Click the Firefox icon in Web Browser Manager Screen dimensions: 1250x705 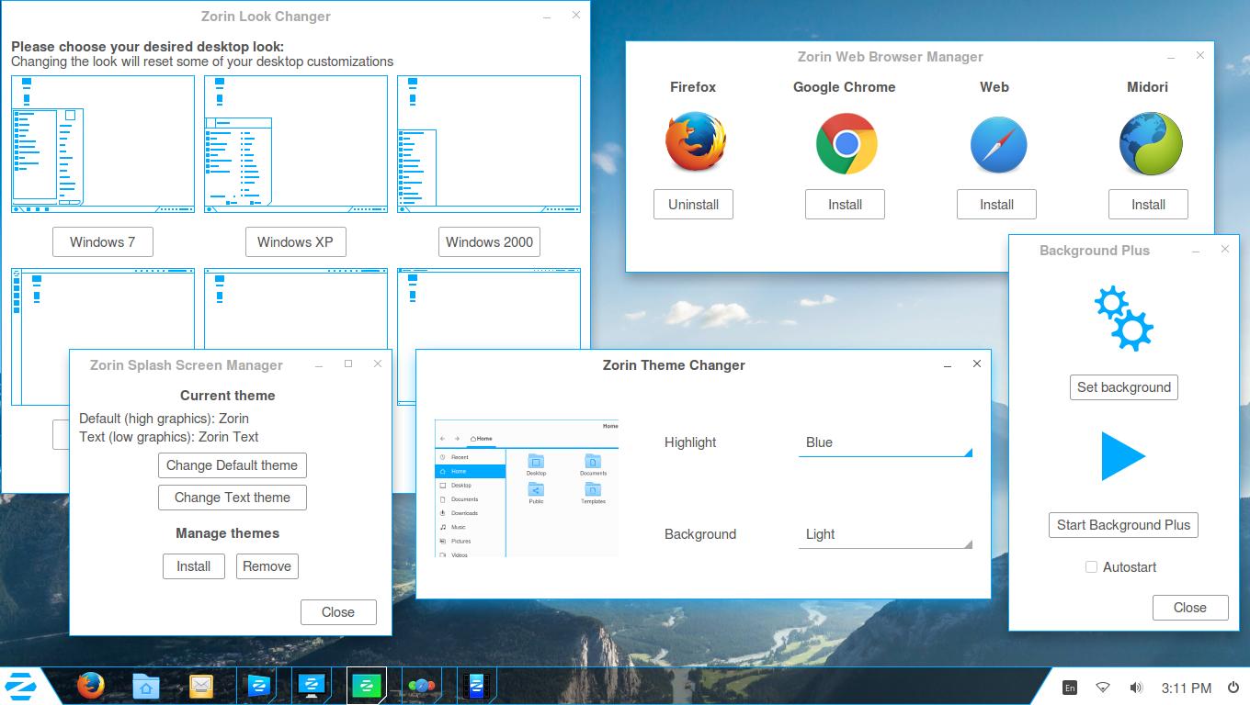[693, 143]
